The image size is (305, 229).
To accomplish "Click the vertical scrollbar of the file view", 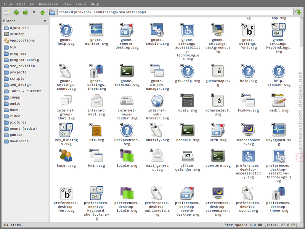I will click(x=302, y=119).
